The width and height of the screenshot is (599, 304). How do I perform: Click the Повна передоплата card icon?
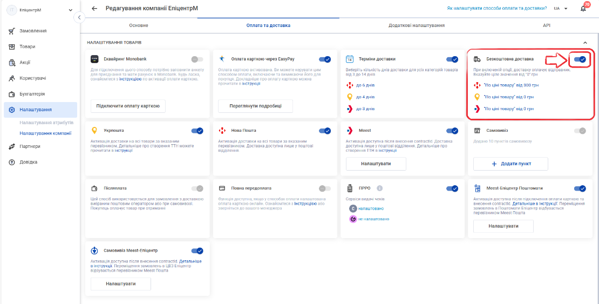click(x=222, y=188)
